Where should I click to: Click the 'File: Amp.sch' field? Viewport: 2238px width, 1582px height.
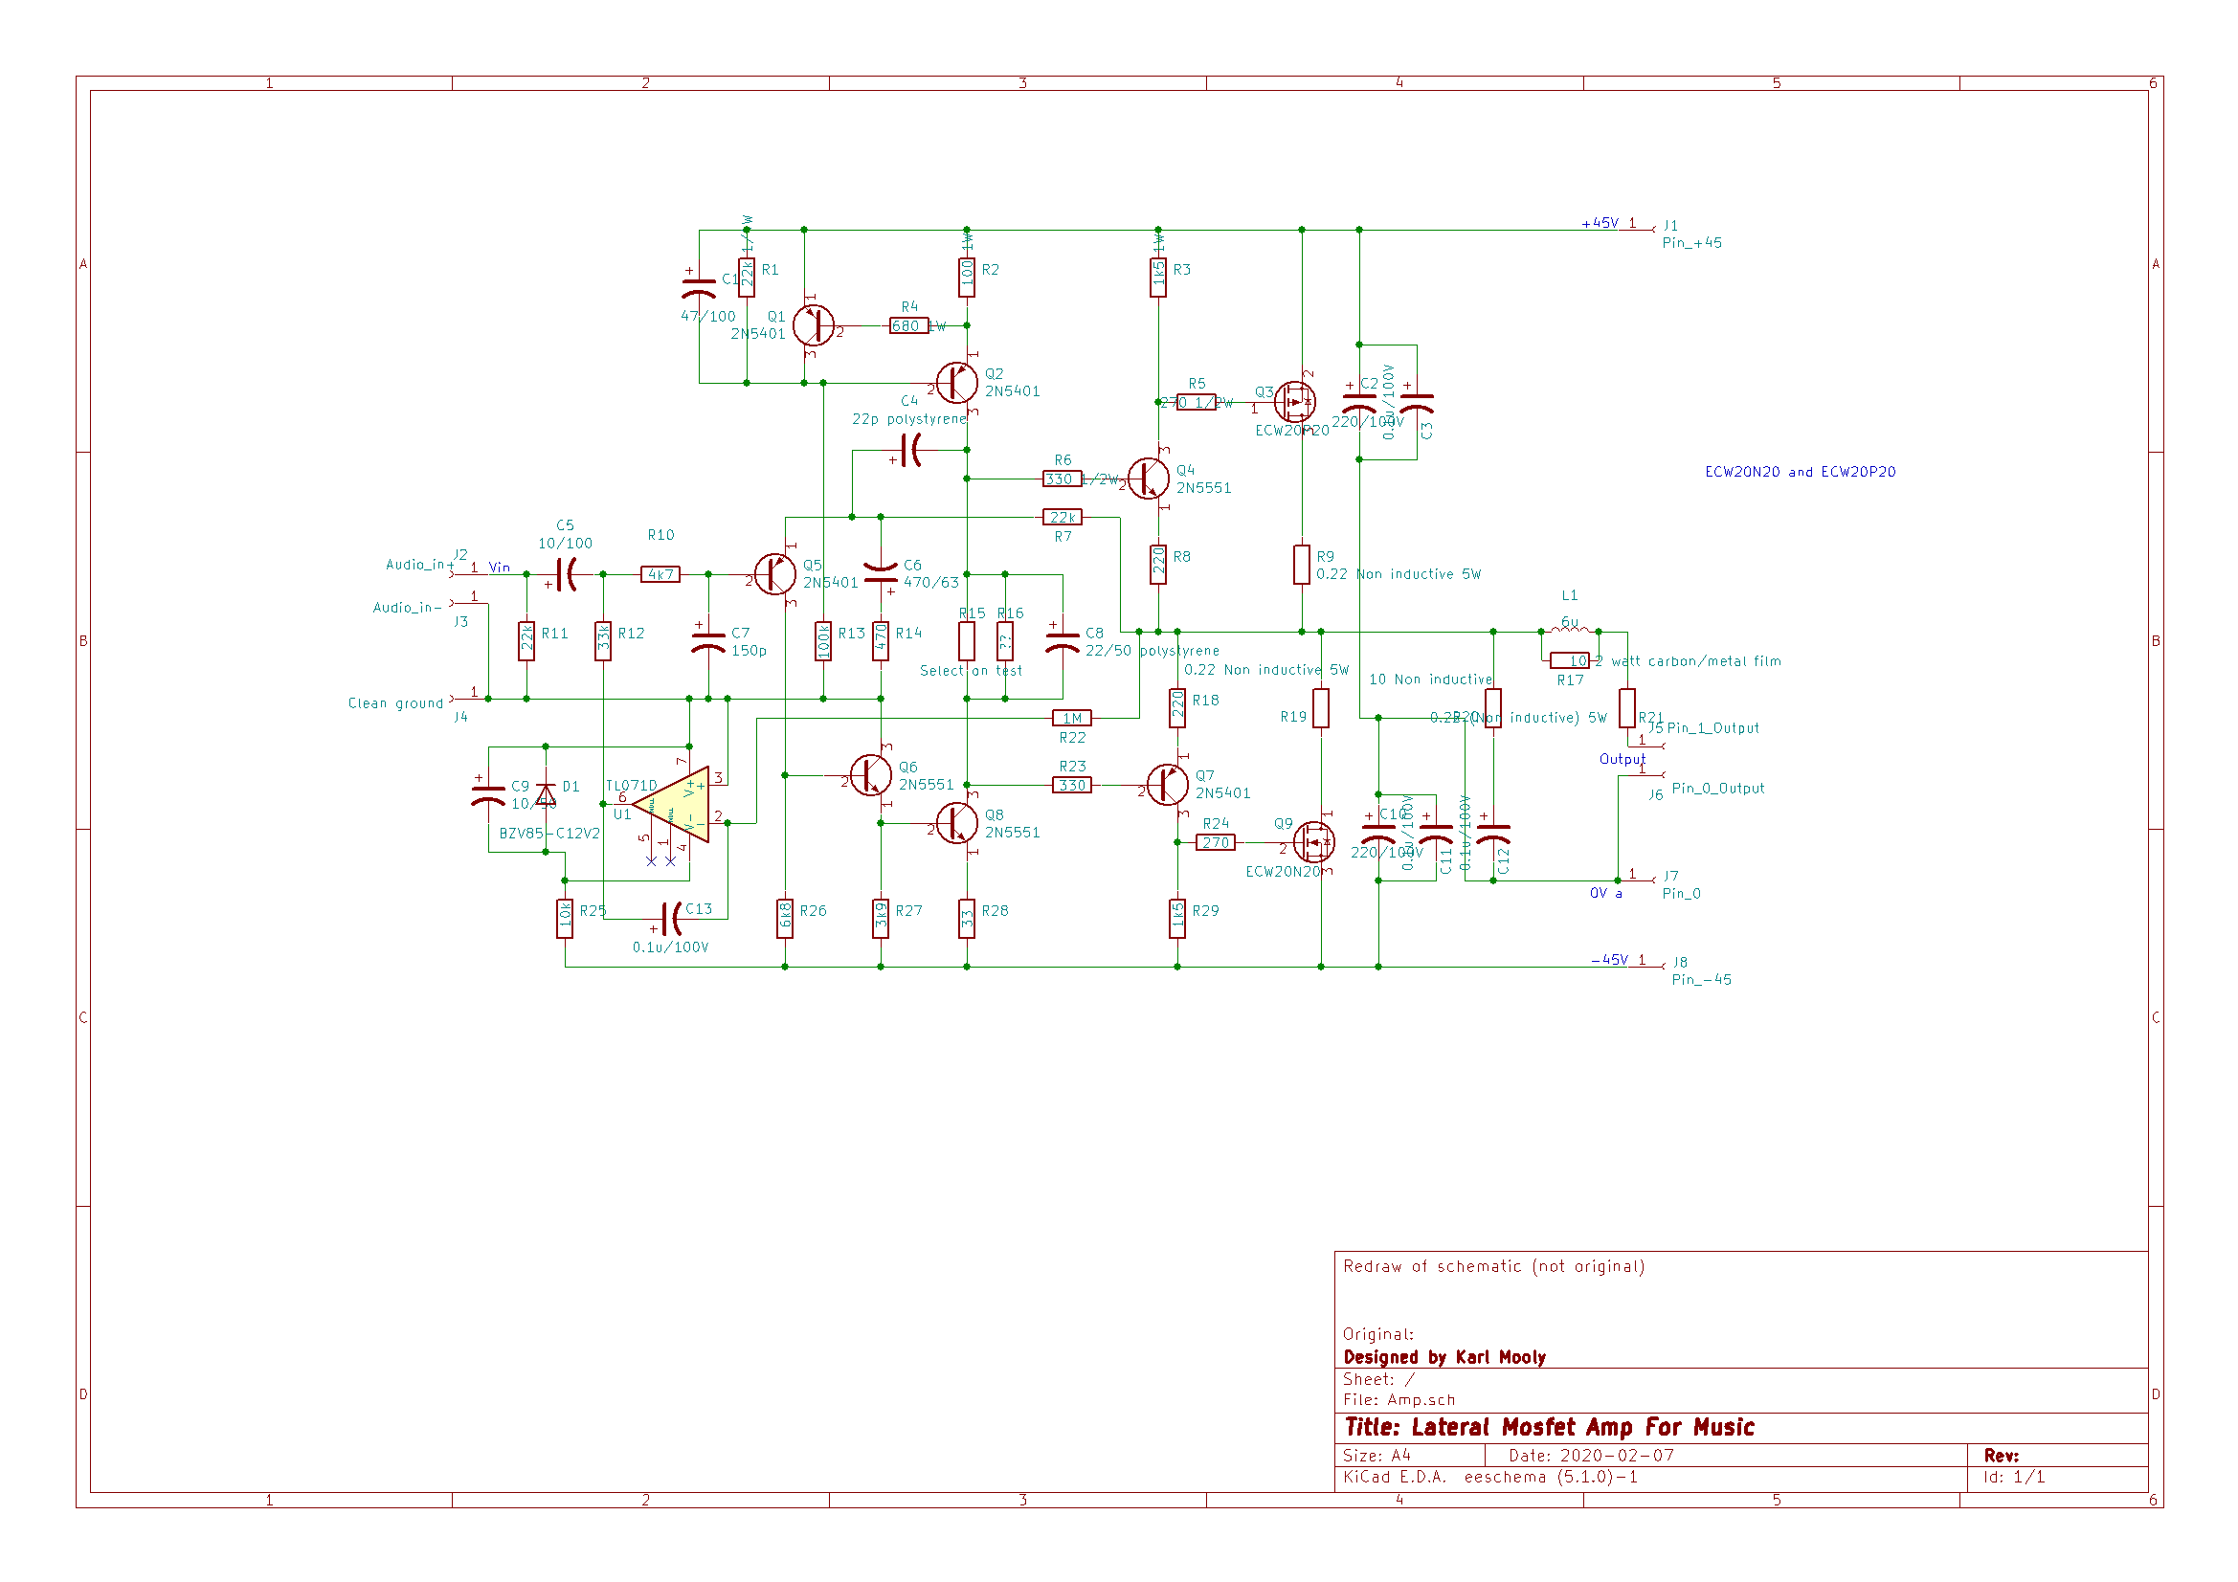coord(1399,1400)
